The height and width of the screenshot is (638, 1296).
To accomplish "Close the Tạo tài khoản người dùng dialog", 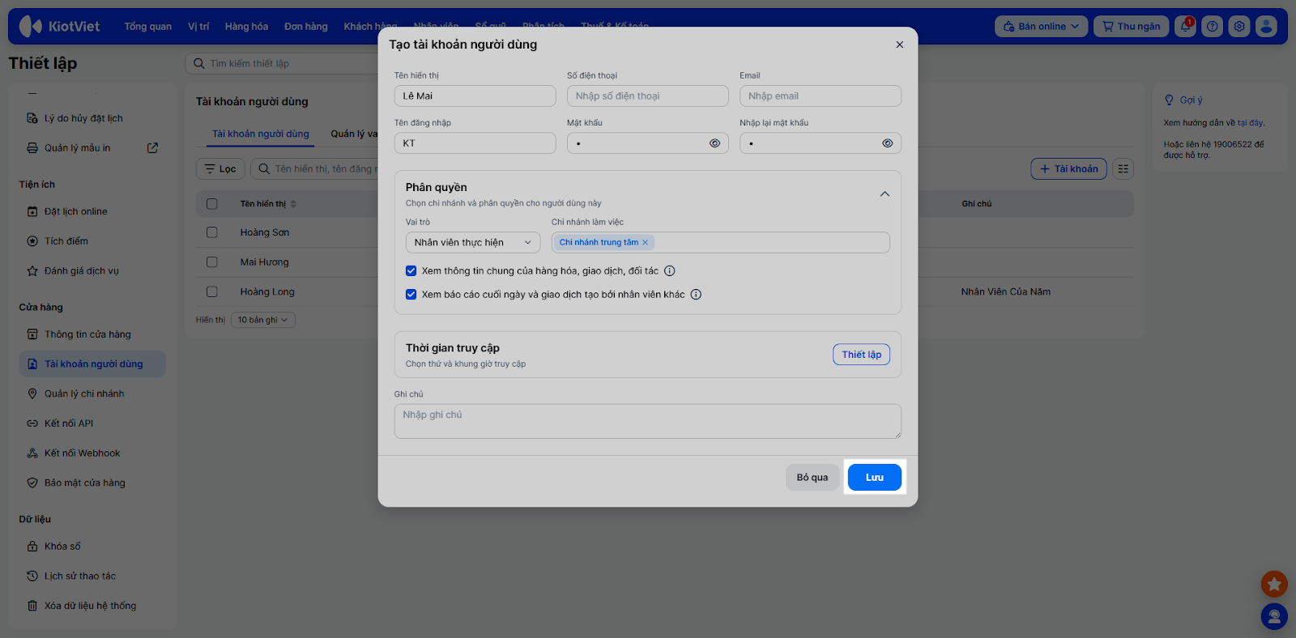I will pyautogui.click(x=899, y=45).
